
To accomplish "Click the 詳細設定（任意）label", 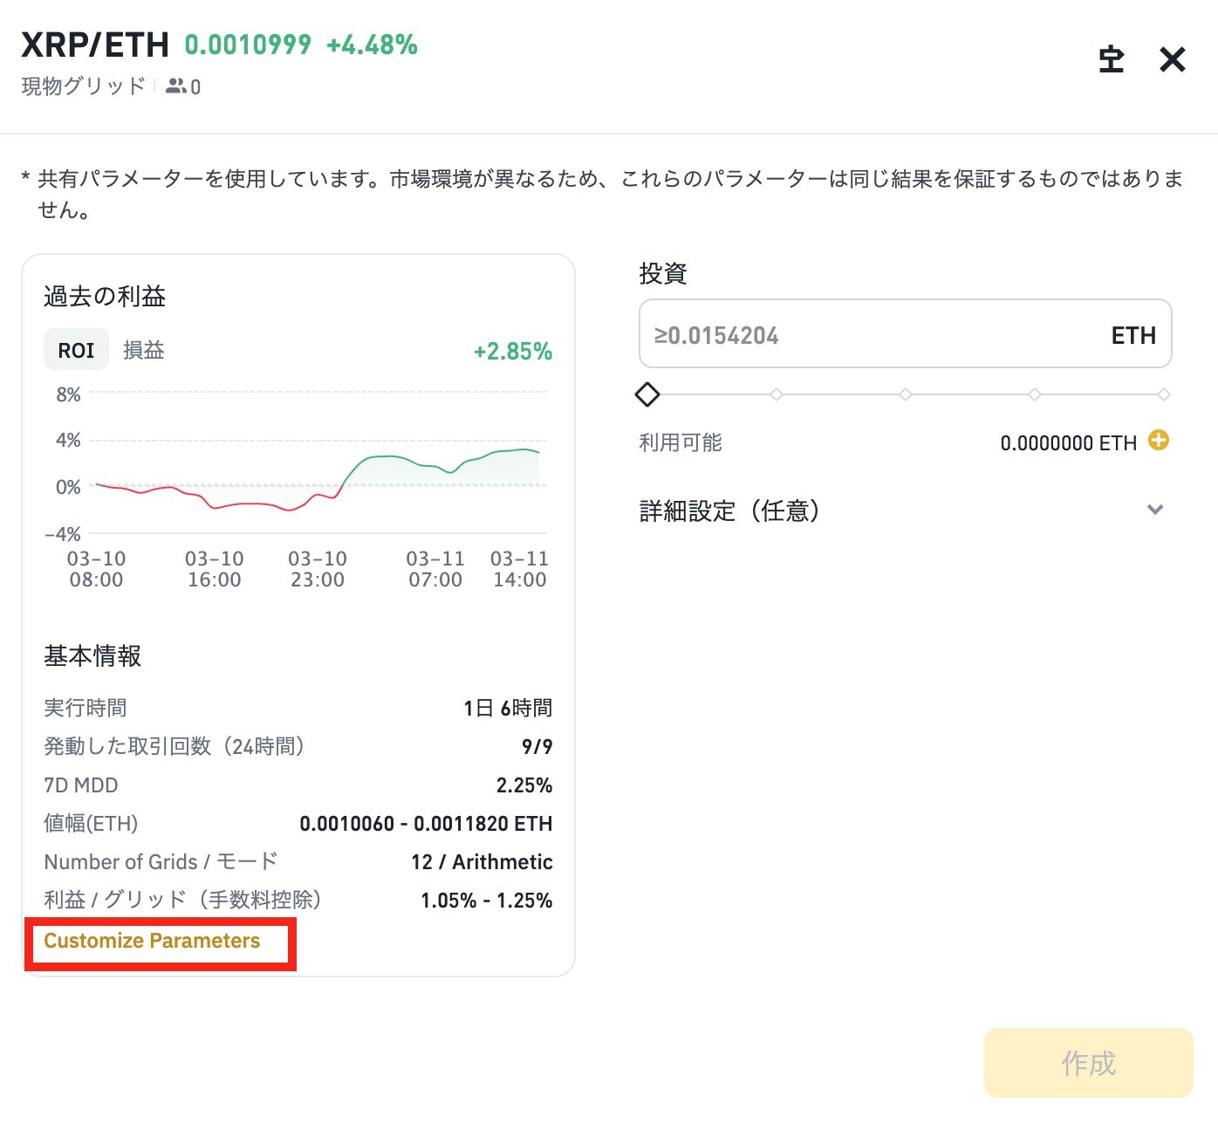I will click(x=729, y=511).
